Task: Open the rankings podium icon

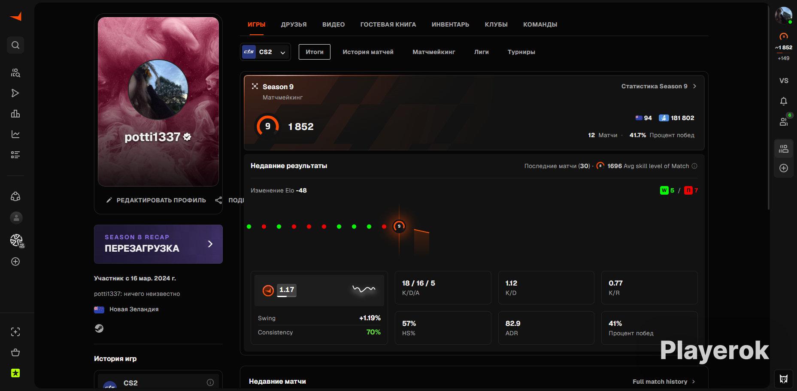Action: click(x=15, y=114)
